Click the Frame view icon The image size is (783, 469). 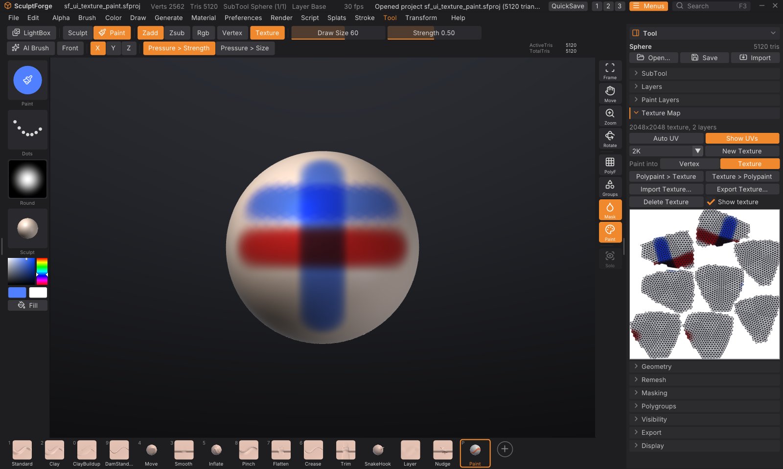tap(610, 71)
